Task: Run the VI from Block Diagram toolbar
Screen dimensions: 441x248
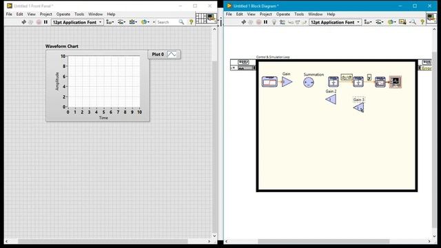Action: point(243,22)
